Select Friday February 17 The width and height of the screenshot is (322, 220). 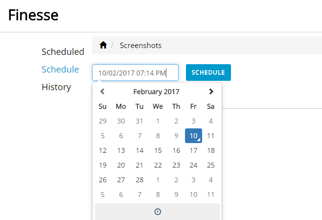(193, 150)
